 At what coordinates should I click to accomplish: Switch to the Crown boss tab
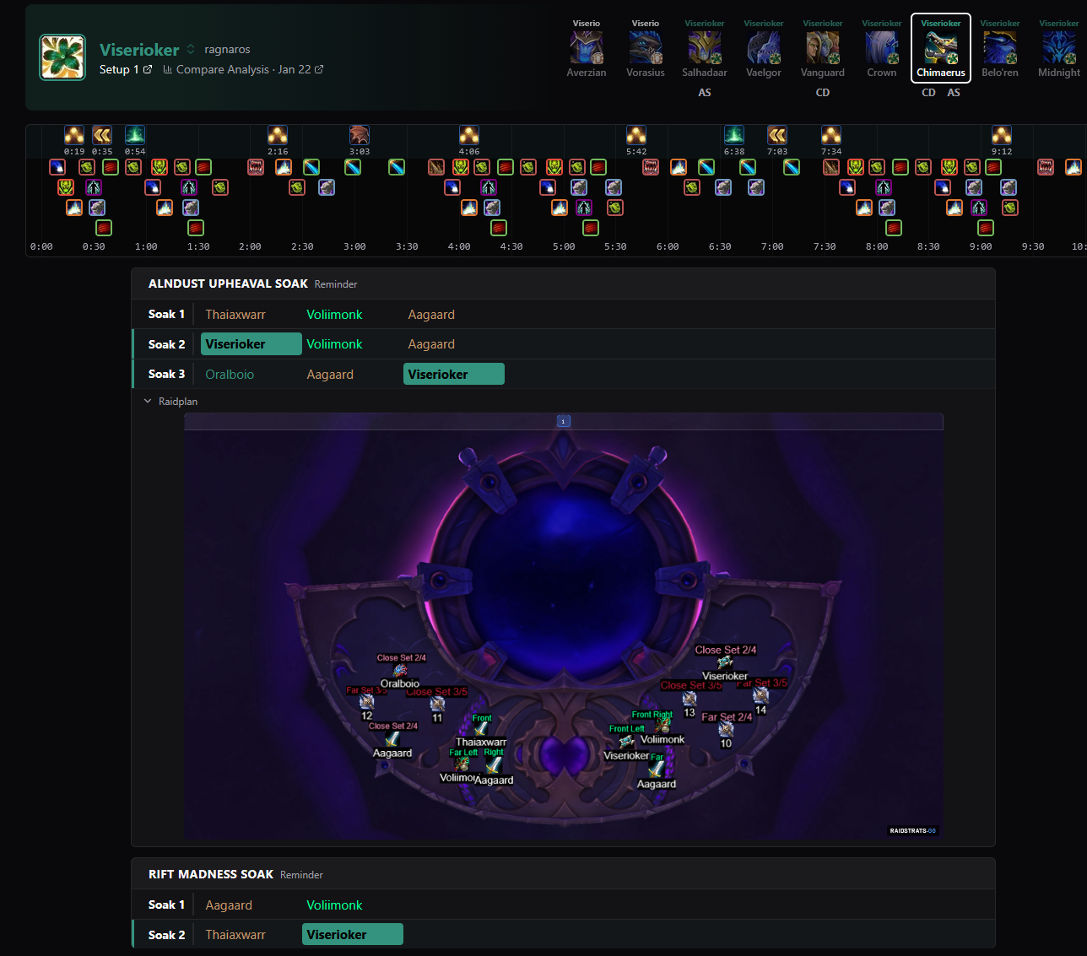pyautogui.click(x=881, y=49)
